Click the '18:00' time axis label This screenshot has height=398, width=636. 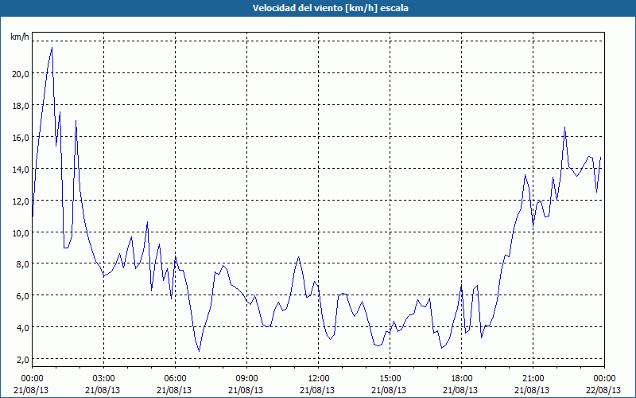(x=462, y=379)
